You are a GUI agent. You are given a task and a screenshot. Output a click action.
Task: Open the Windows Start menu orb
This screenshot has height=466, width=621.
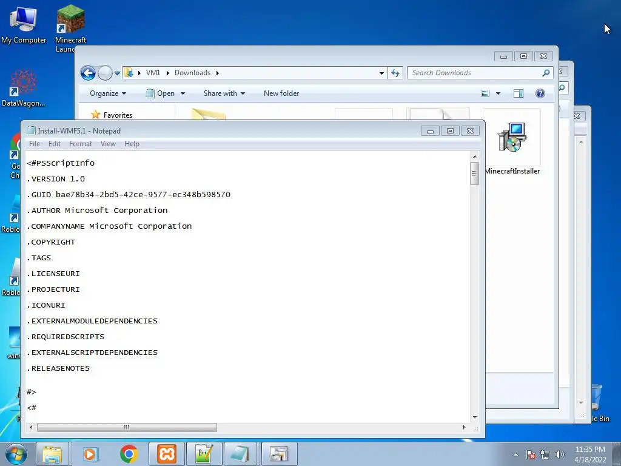tap(16, 454)
